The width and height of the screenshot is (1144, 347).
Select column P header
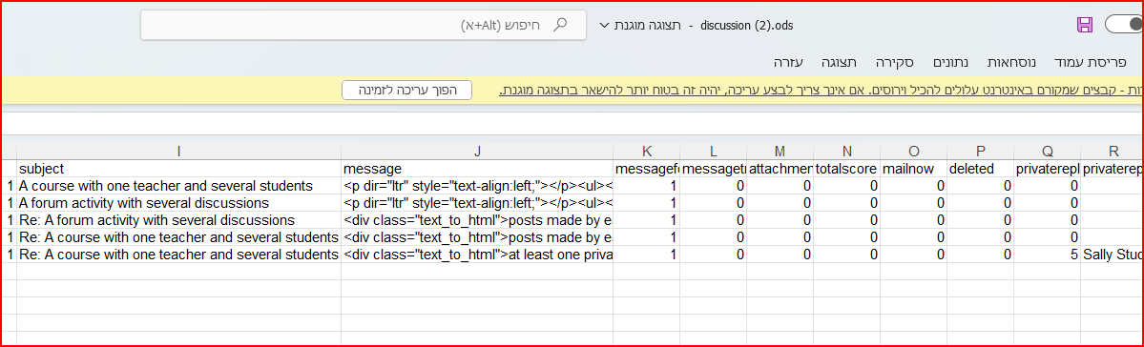(981, 152)
